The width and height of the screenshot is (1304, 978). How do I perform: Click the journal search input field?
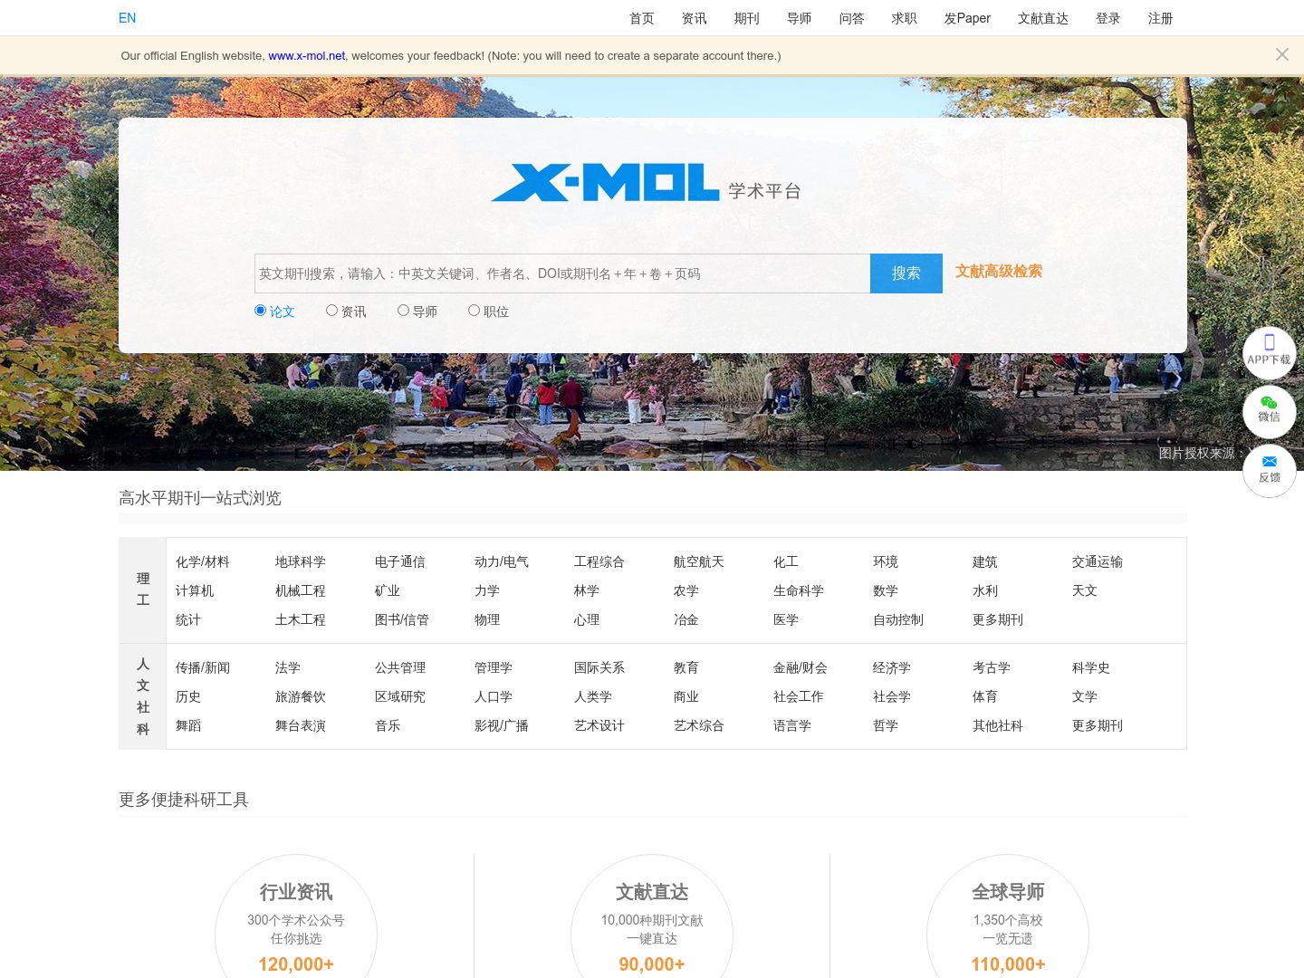(x=562, y=273)
